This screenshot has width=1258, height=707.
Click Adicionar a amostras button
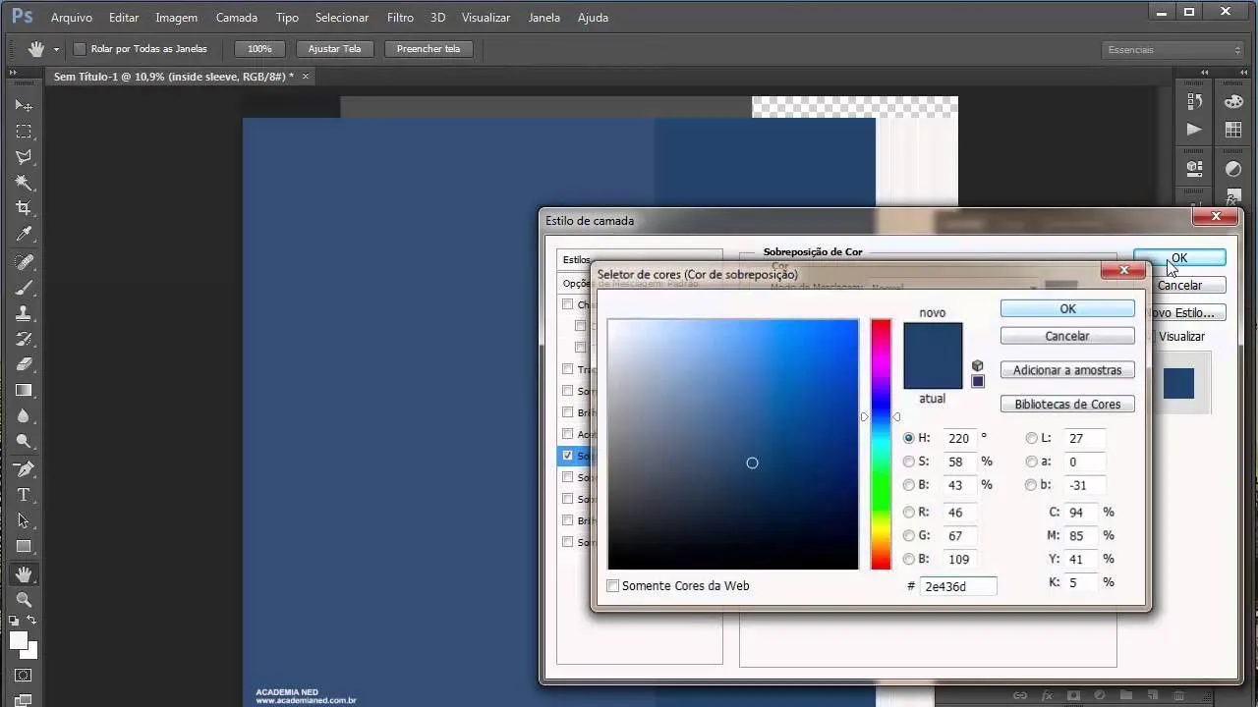(1067, 370)
